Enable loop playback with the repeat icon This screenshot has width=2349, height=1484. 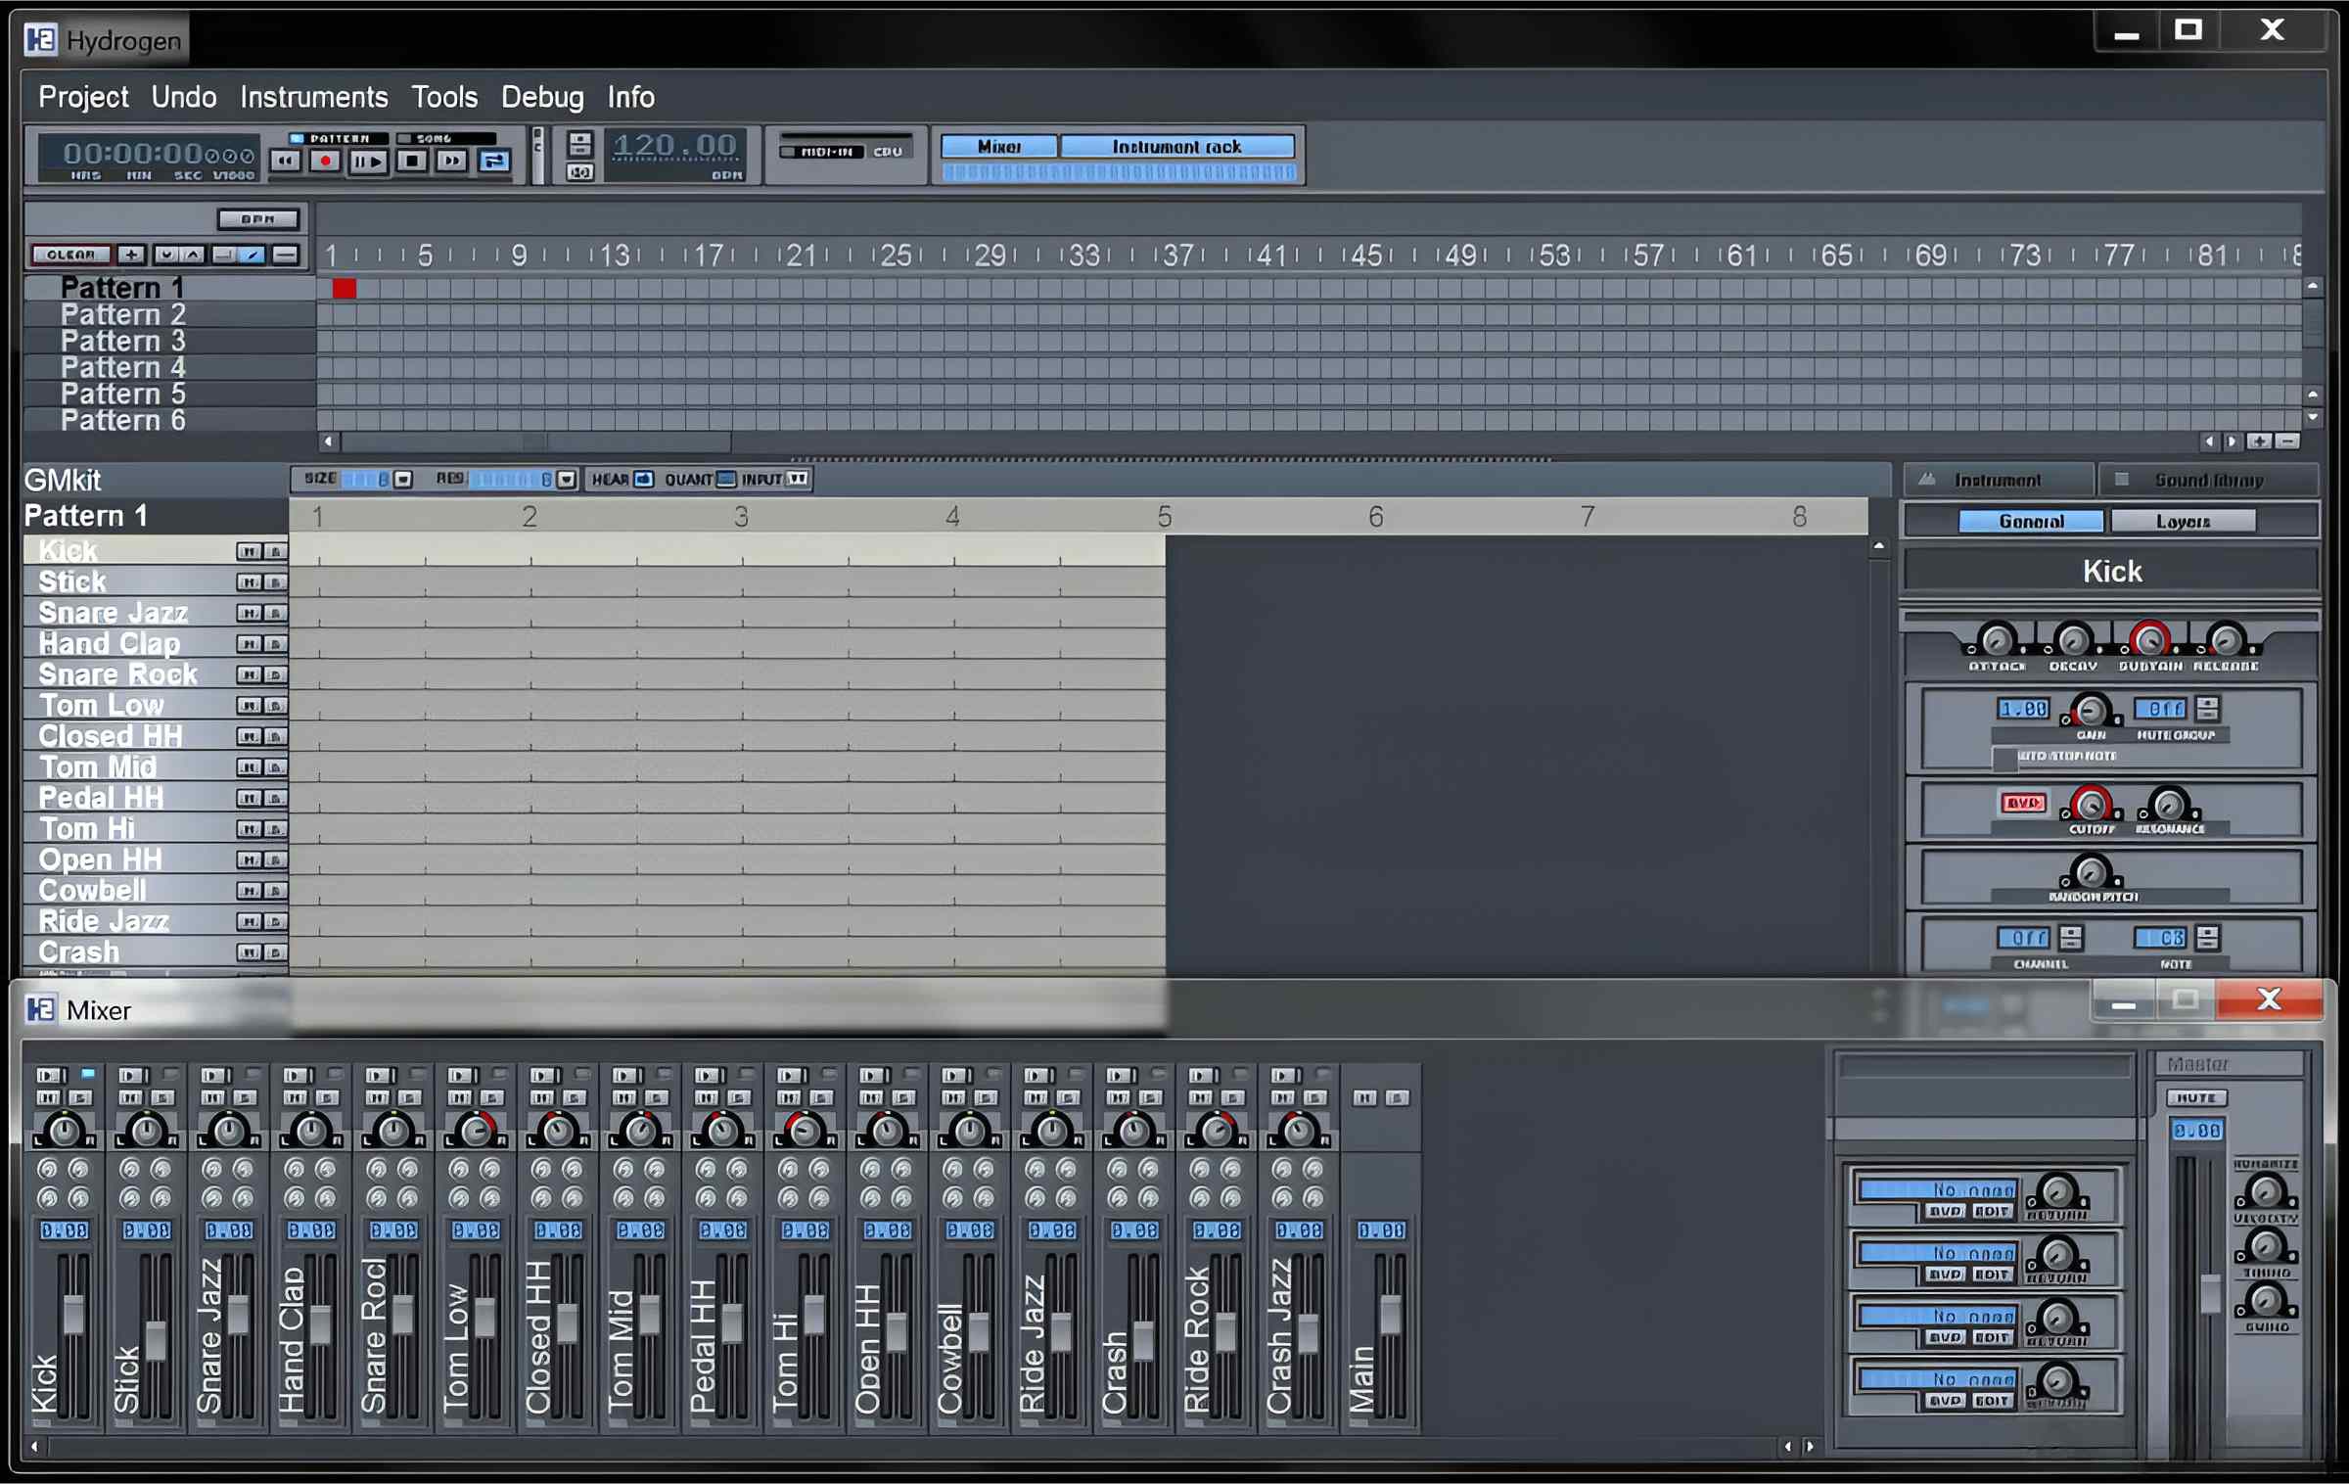pos(494,161)
